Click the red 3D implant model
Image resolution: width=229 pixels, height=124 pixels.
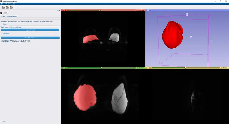tap(172, 35)
